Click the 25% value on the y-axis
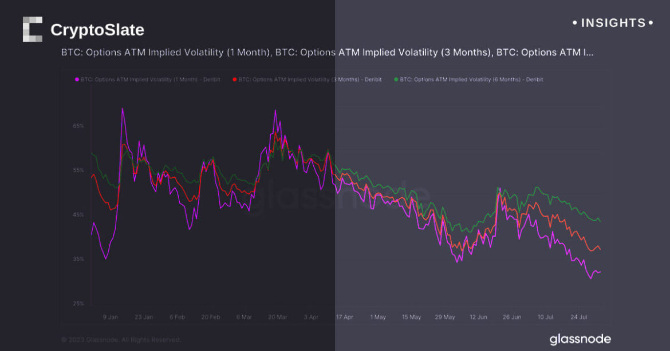 (78, 303)
